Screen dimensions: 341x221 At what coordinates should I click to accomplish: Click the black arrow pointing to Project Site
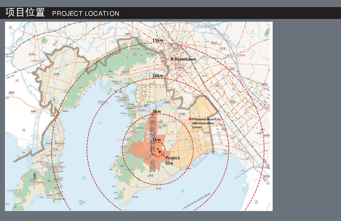point(161,153)
